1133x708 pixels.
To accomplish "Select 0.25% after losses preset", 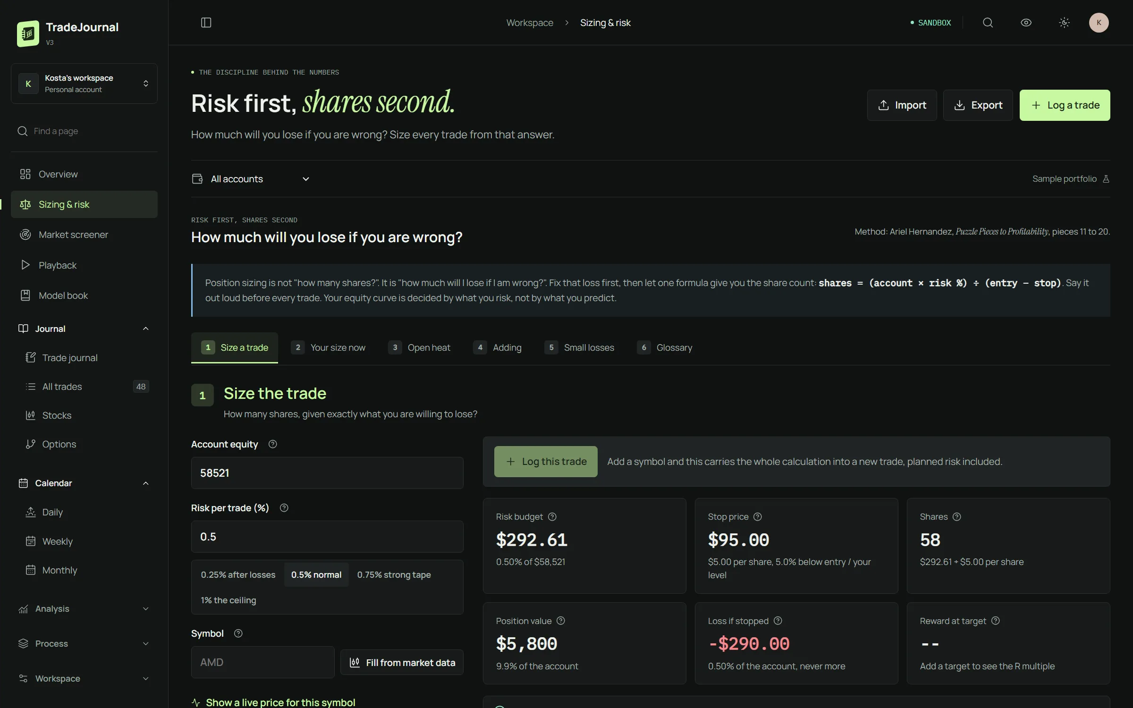I will pos(238,575).
